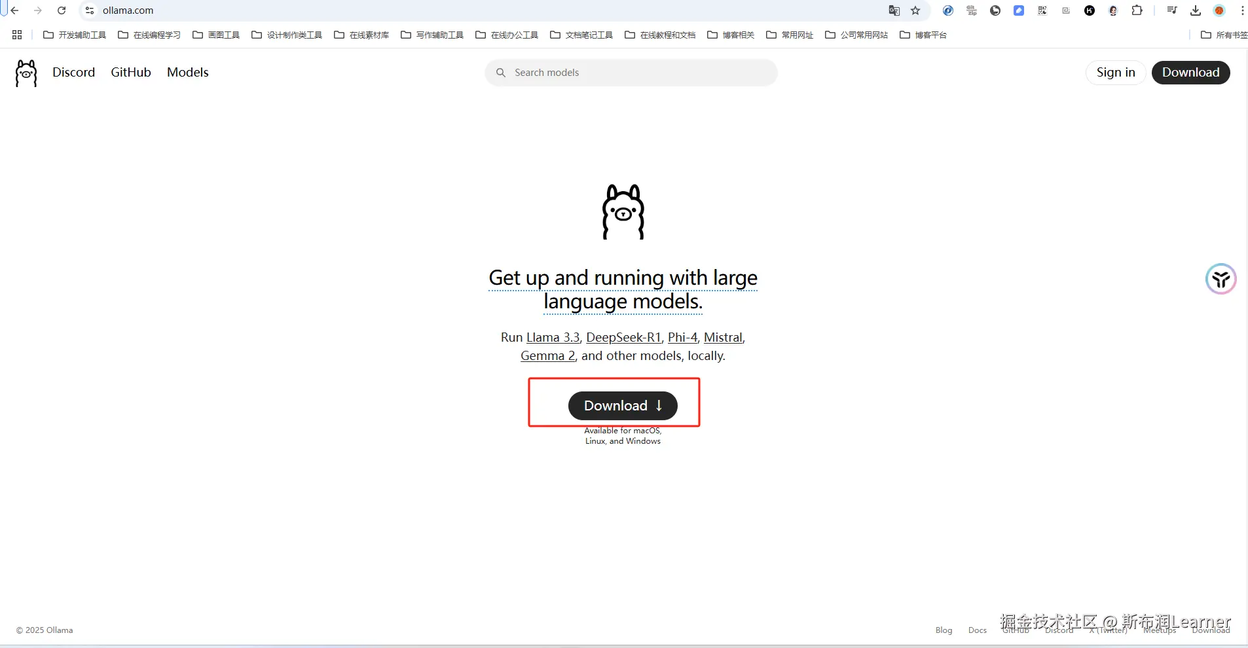Go back using the browser back arrow
The width and height of the screenshot is (1248, 648).
pyautogui.click(x=14, y=10)
